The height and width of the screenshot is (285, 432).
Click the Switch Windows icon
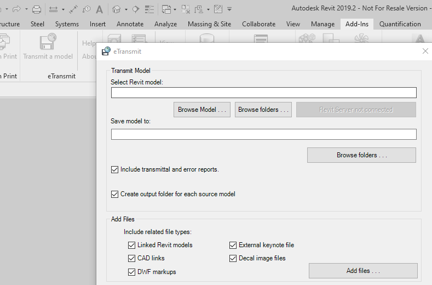pyautogui.click(x=166, y=10)
